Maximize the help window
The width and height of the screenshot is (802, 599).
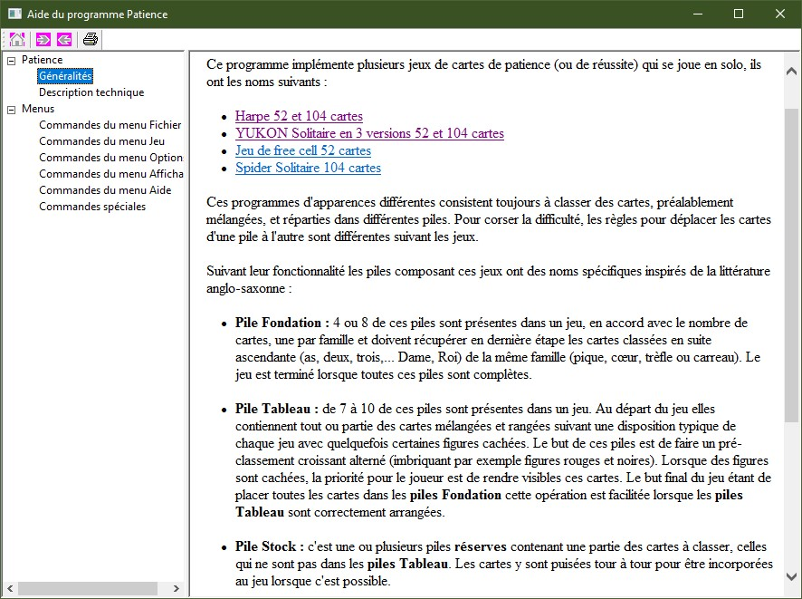[x=738, y=14]
